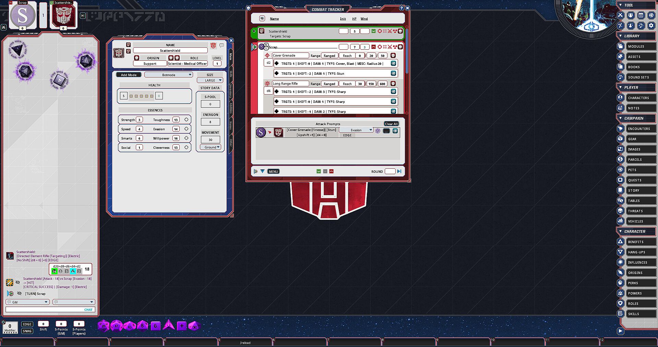The width and height of the screenshot is (658, 347).
Task: Click the help question mark in Combat Tracker
Action: [402, 8]
